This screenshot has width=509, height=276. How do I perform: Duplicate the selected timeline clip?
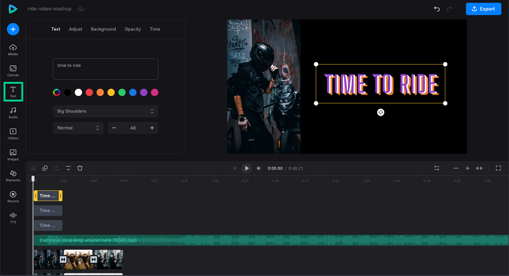(x=45, y=168)
